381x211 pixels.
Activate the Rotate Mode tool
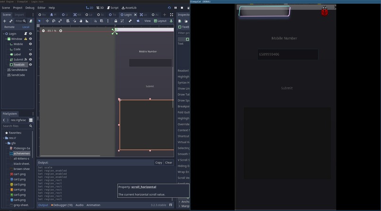(54, 21)
